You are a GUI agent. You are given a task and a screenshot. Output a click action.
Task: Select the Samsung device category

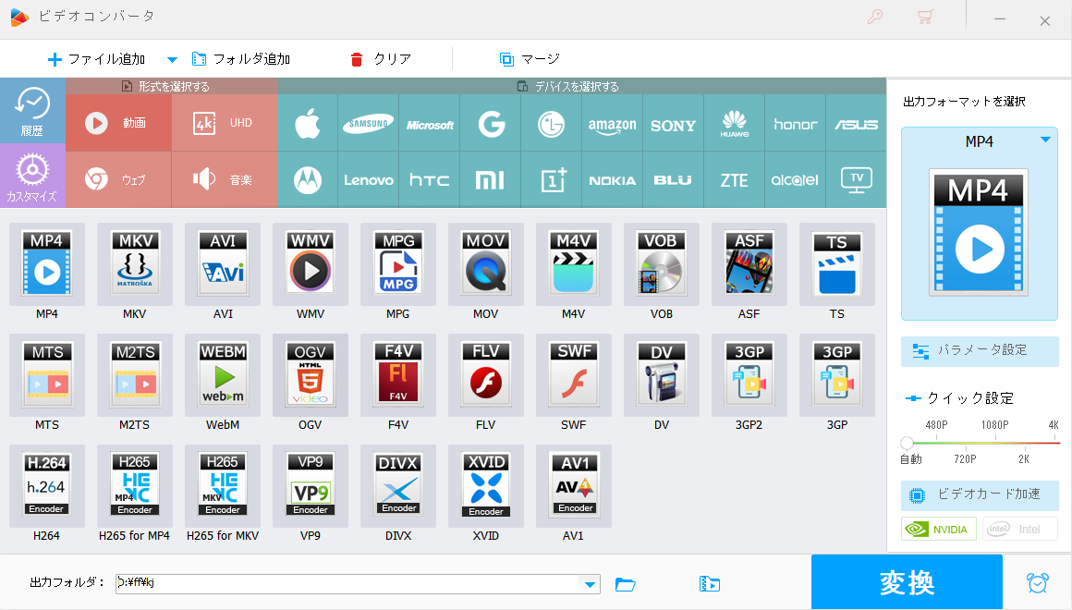(368, 124)
